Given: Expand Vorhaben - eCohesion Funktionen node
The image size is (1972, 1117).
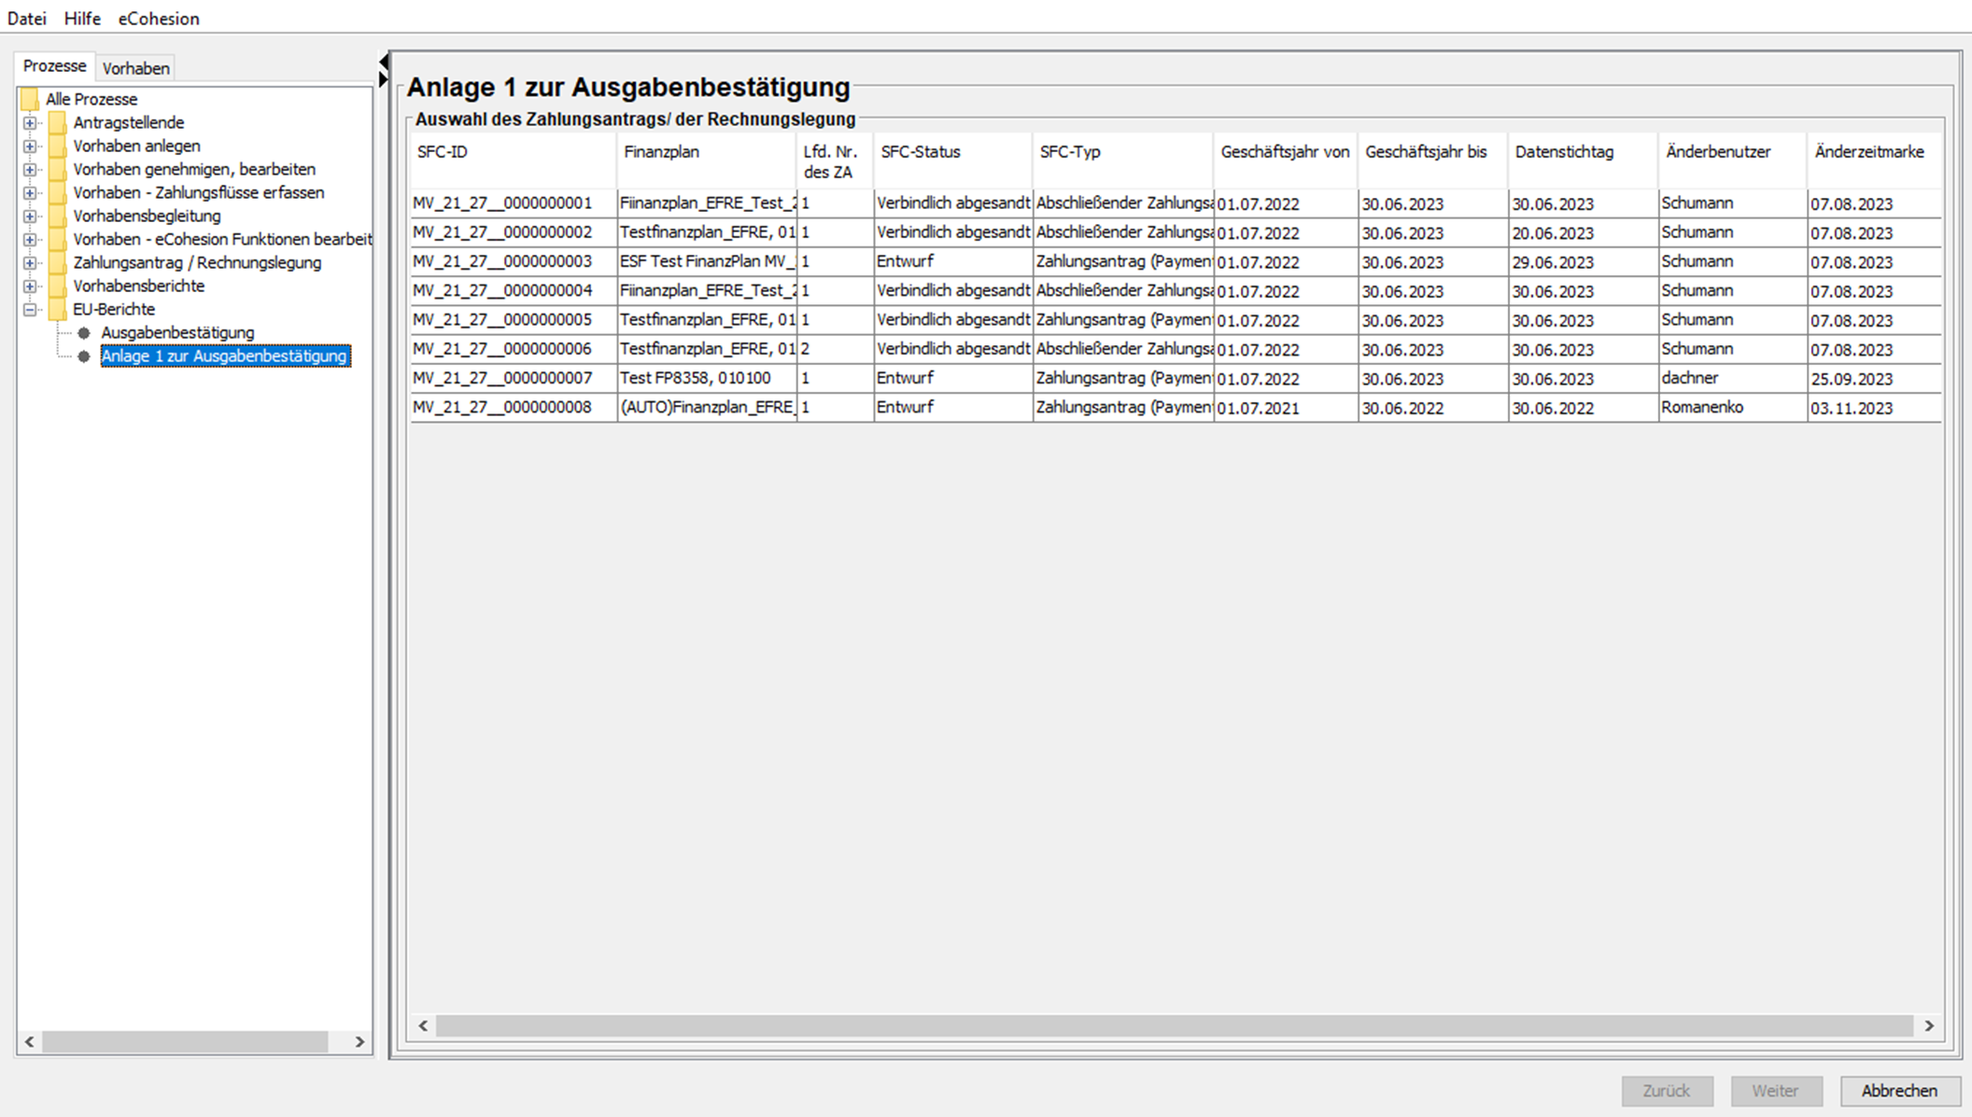Looking at the screenshot, I should tap(30, 240).
